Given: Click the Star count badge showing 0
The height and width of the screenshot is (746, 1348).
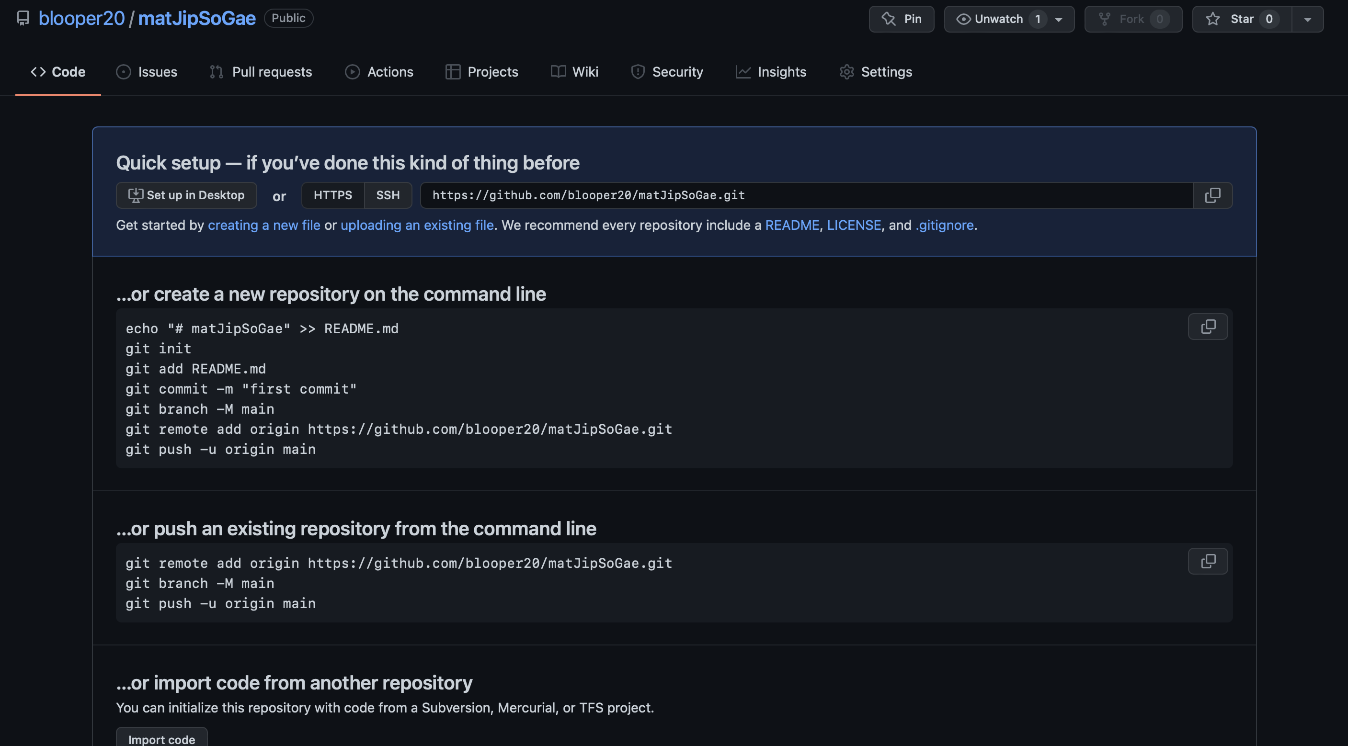Looking at the screenshot, I should click(1268, 19).
